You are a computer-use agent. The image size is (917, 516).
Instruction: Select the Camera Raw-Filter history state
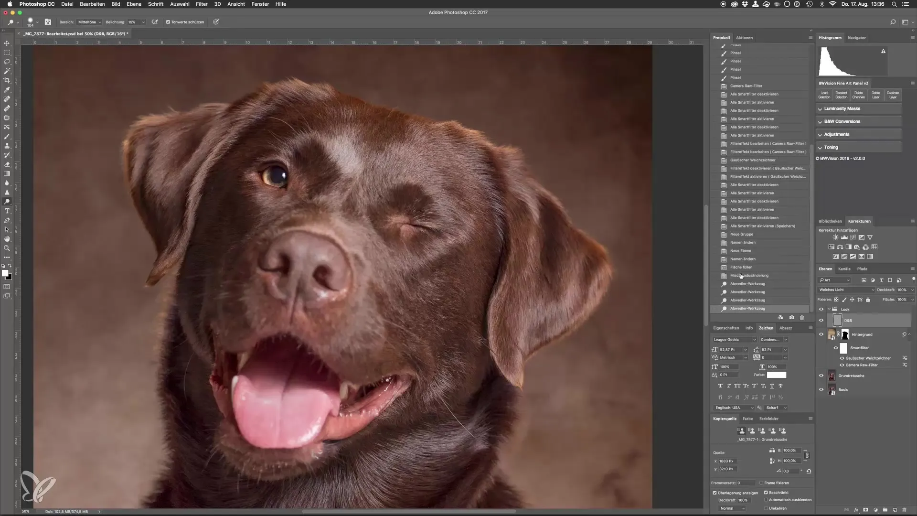[746, 86]
